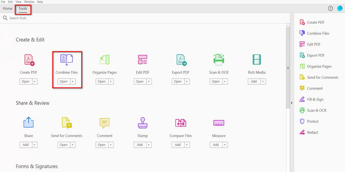345x172 pixels.
Task: Open the Compare Files icon
Action: point(181,123)
